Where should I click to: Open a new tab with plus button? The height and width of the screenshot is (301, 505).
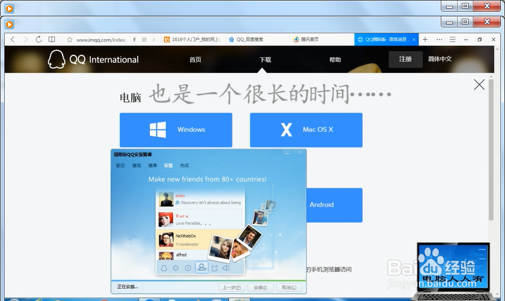[425, 39]
